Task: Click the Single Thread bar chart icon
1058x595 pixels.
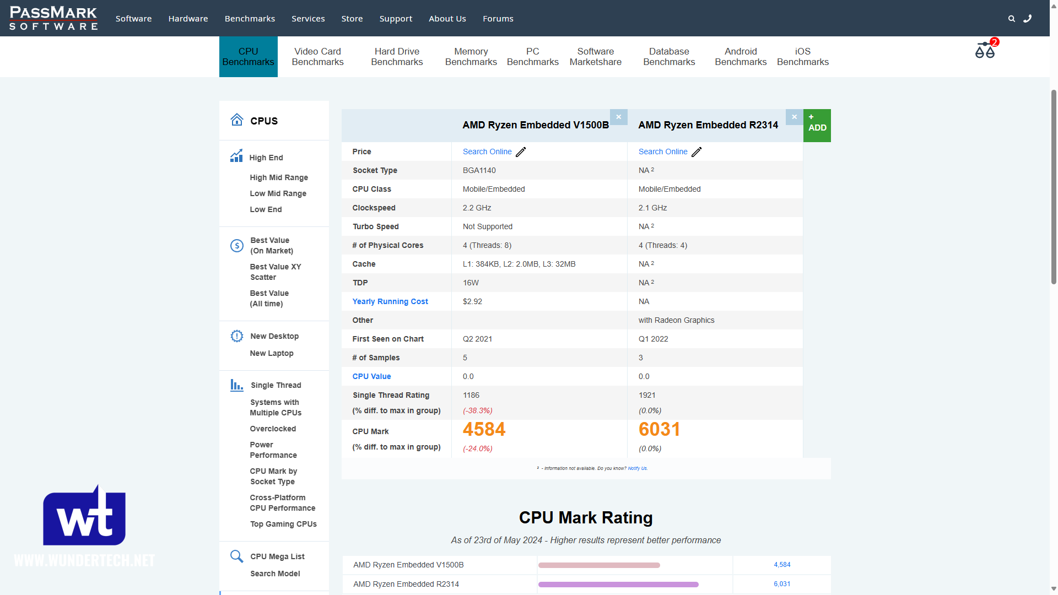Action: point(237,385)
